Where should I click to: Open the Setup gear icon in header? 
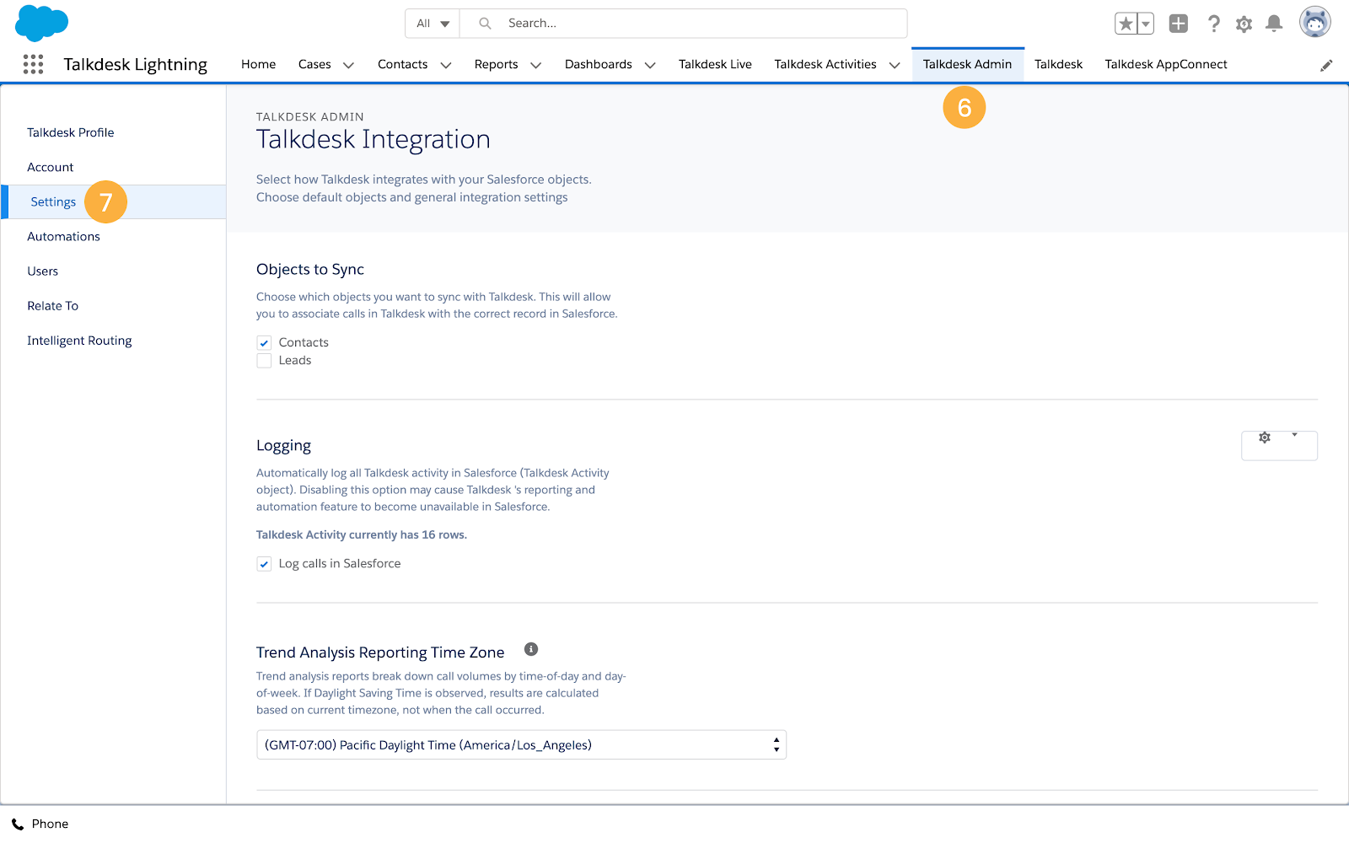tap(1244, 24)
